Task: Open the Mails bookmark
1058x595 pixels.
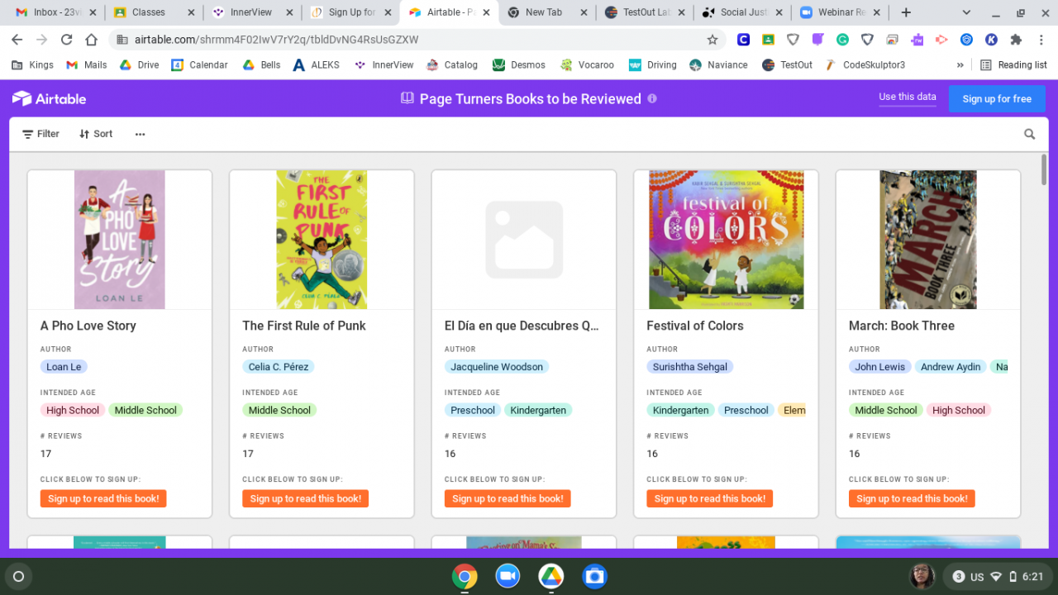Action: [86, 64]
